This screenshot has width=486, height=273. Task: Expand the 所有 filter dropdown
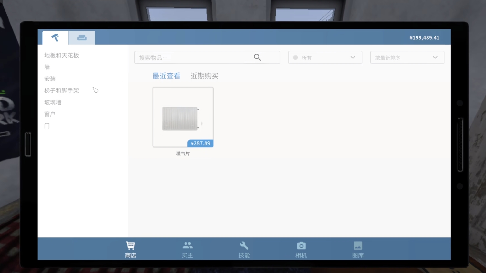point(325,58)
